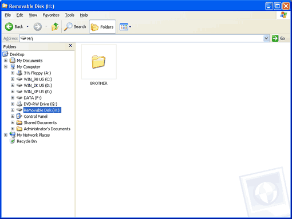This screenshot has width=292, height=219.
Task: Expand the address bar dropdown
Action: pos(266,38)
